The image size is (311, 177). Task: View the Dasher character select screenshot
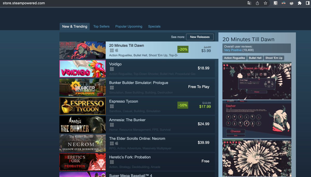[x=257, y=119]
